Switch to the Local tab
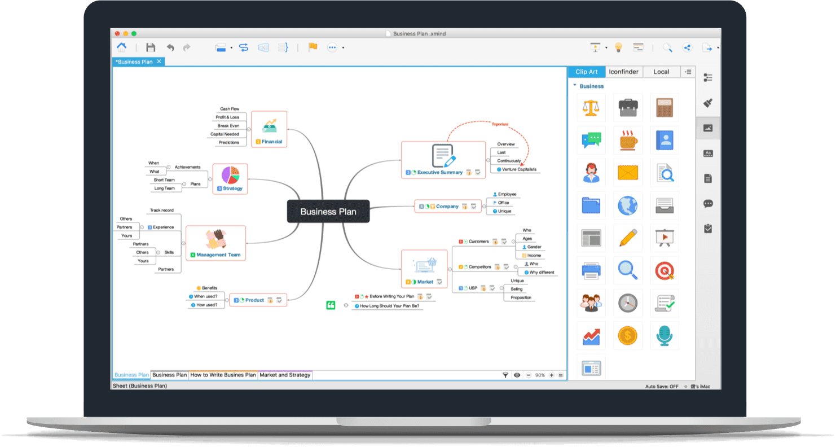Screen dimensions: 836x447 pos(661,72)
